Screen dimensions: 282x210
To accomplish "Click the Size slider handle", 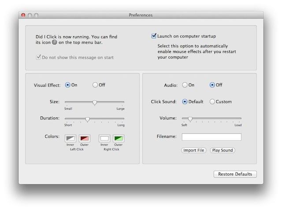I will [95, 102].
